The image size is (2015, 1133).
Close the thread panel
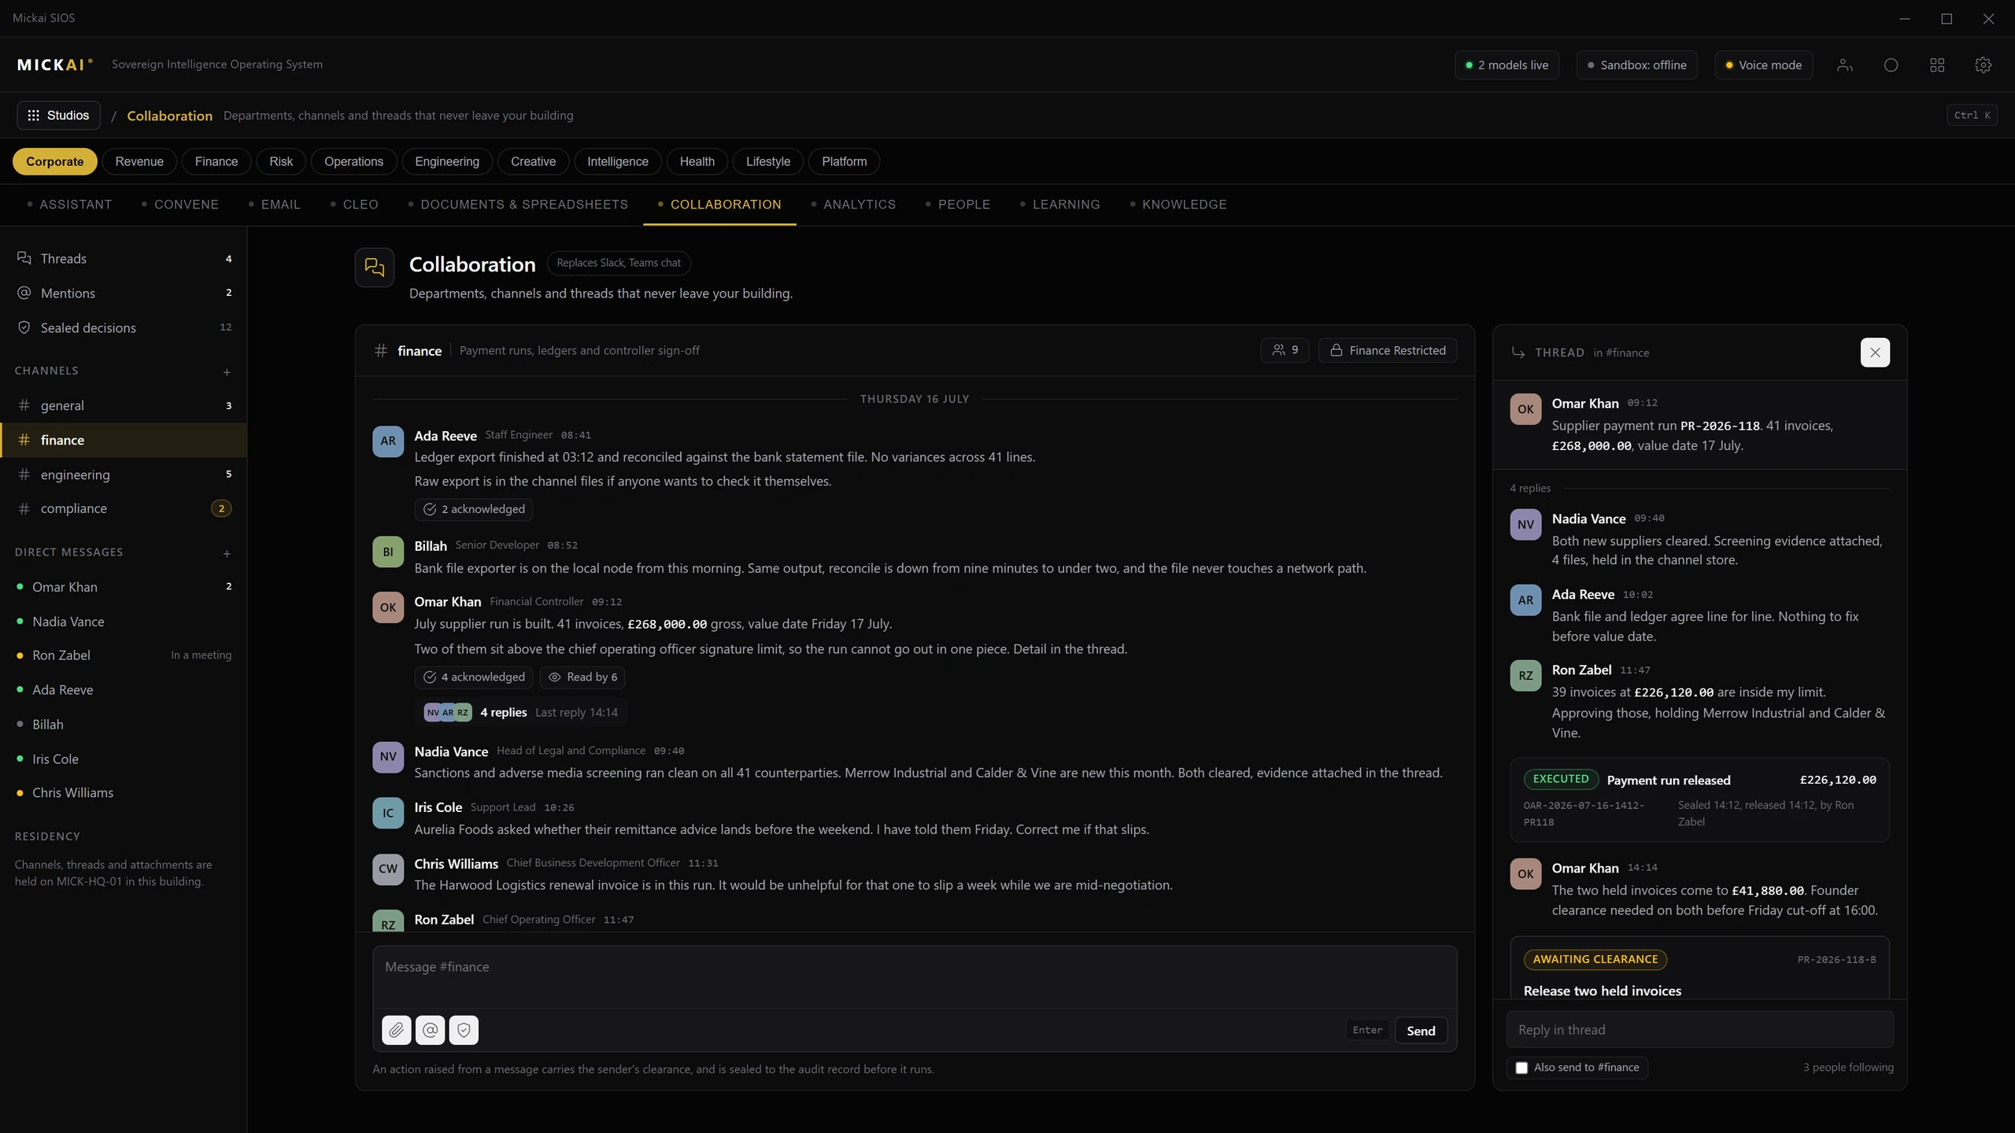pyautogui.click(x=1875, y=352)
